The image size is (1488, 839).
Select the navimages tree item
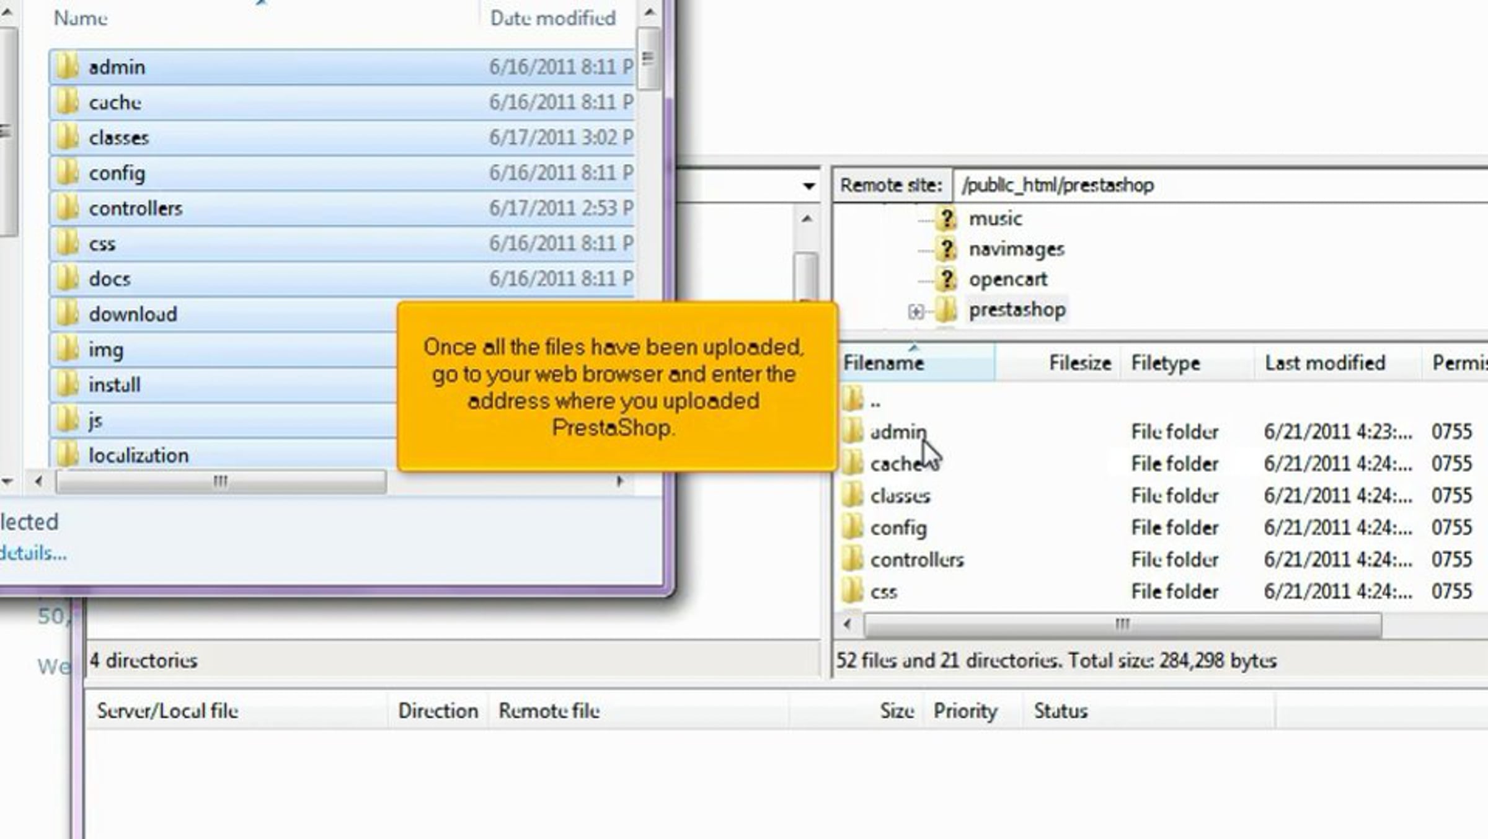(x=1016, y=249)
